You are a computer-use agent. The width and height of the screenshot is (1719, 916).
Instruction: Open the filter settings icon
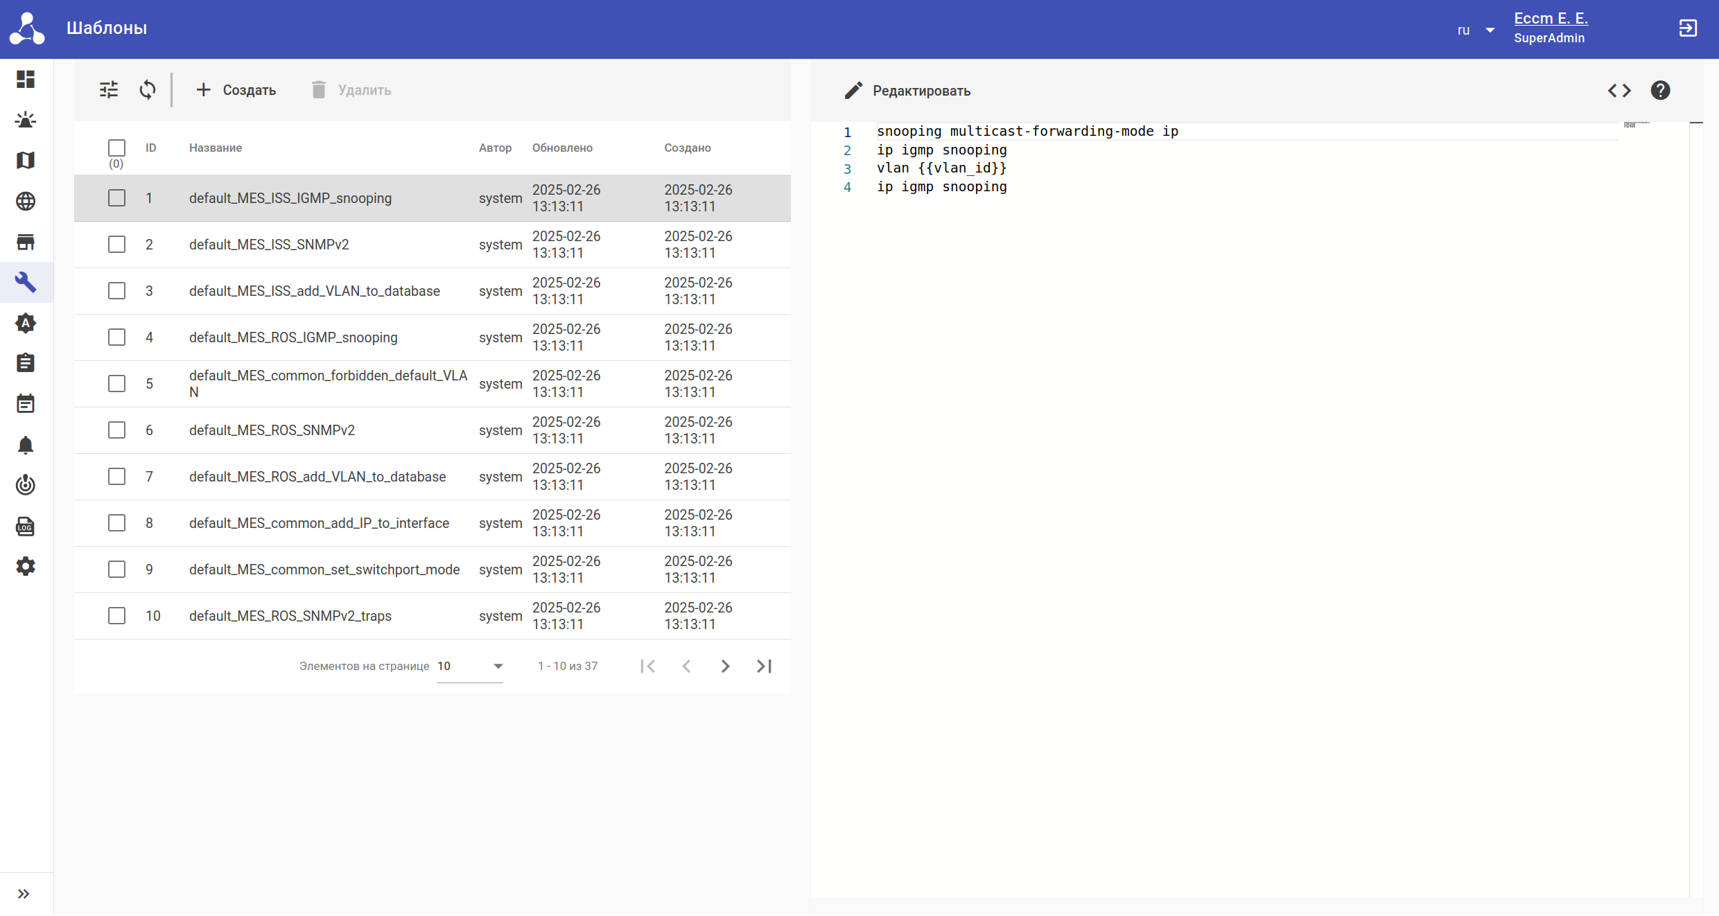pos(109,90)
